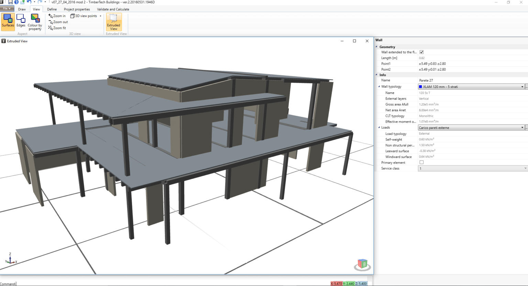Enable 'Wall extended to the floor' checkbox
This screenshot has width=528, height=286.
point(422,52)
